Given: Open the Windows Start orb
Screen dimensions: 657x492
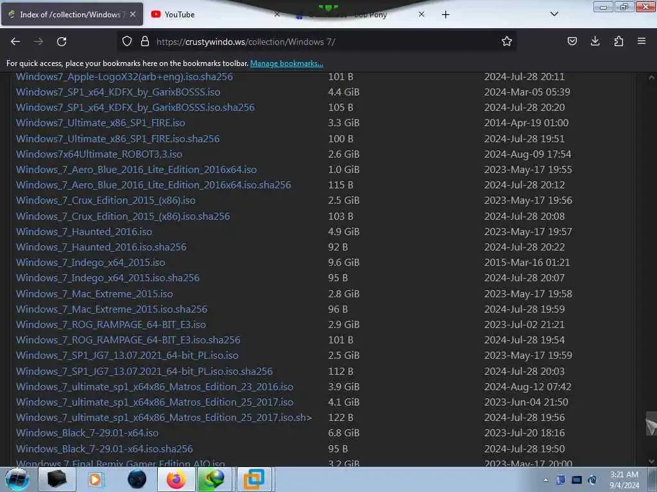Looking at the screenshot, I should point(17,479).
